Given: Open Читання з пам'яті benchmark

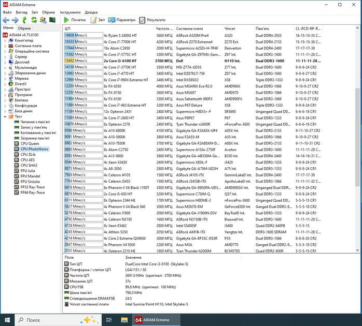Looking at the screenshot, I should coord(35,122).
